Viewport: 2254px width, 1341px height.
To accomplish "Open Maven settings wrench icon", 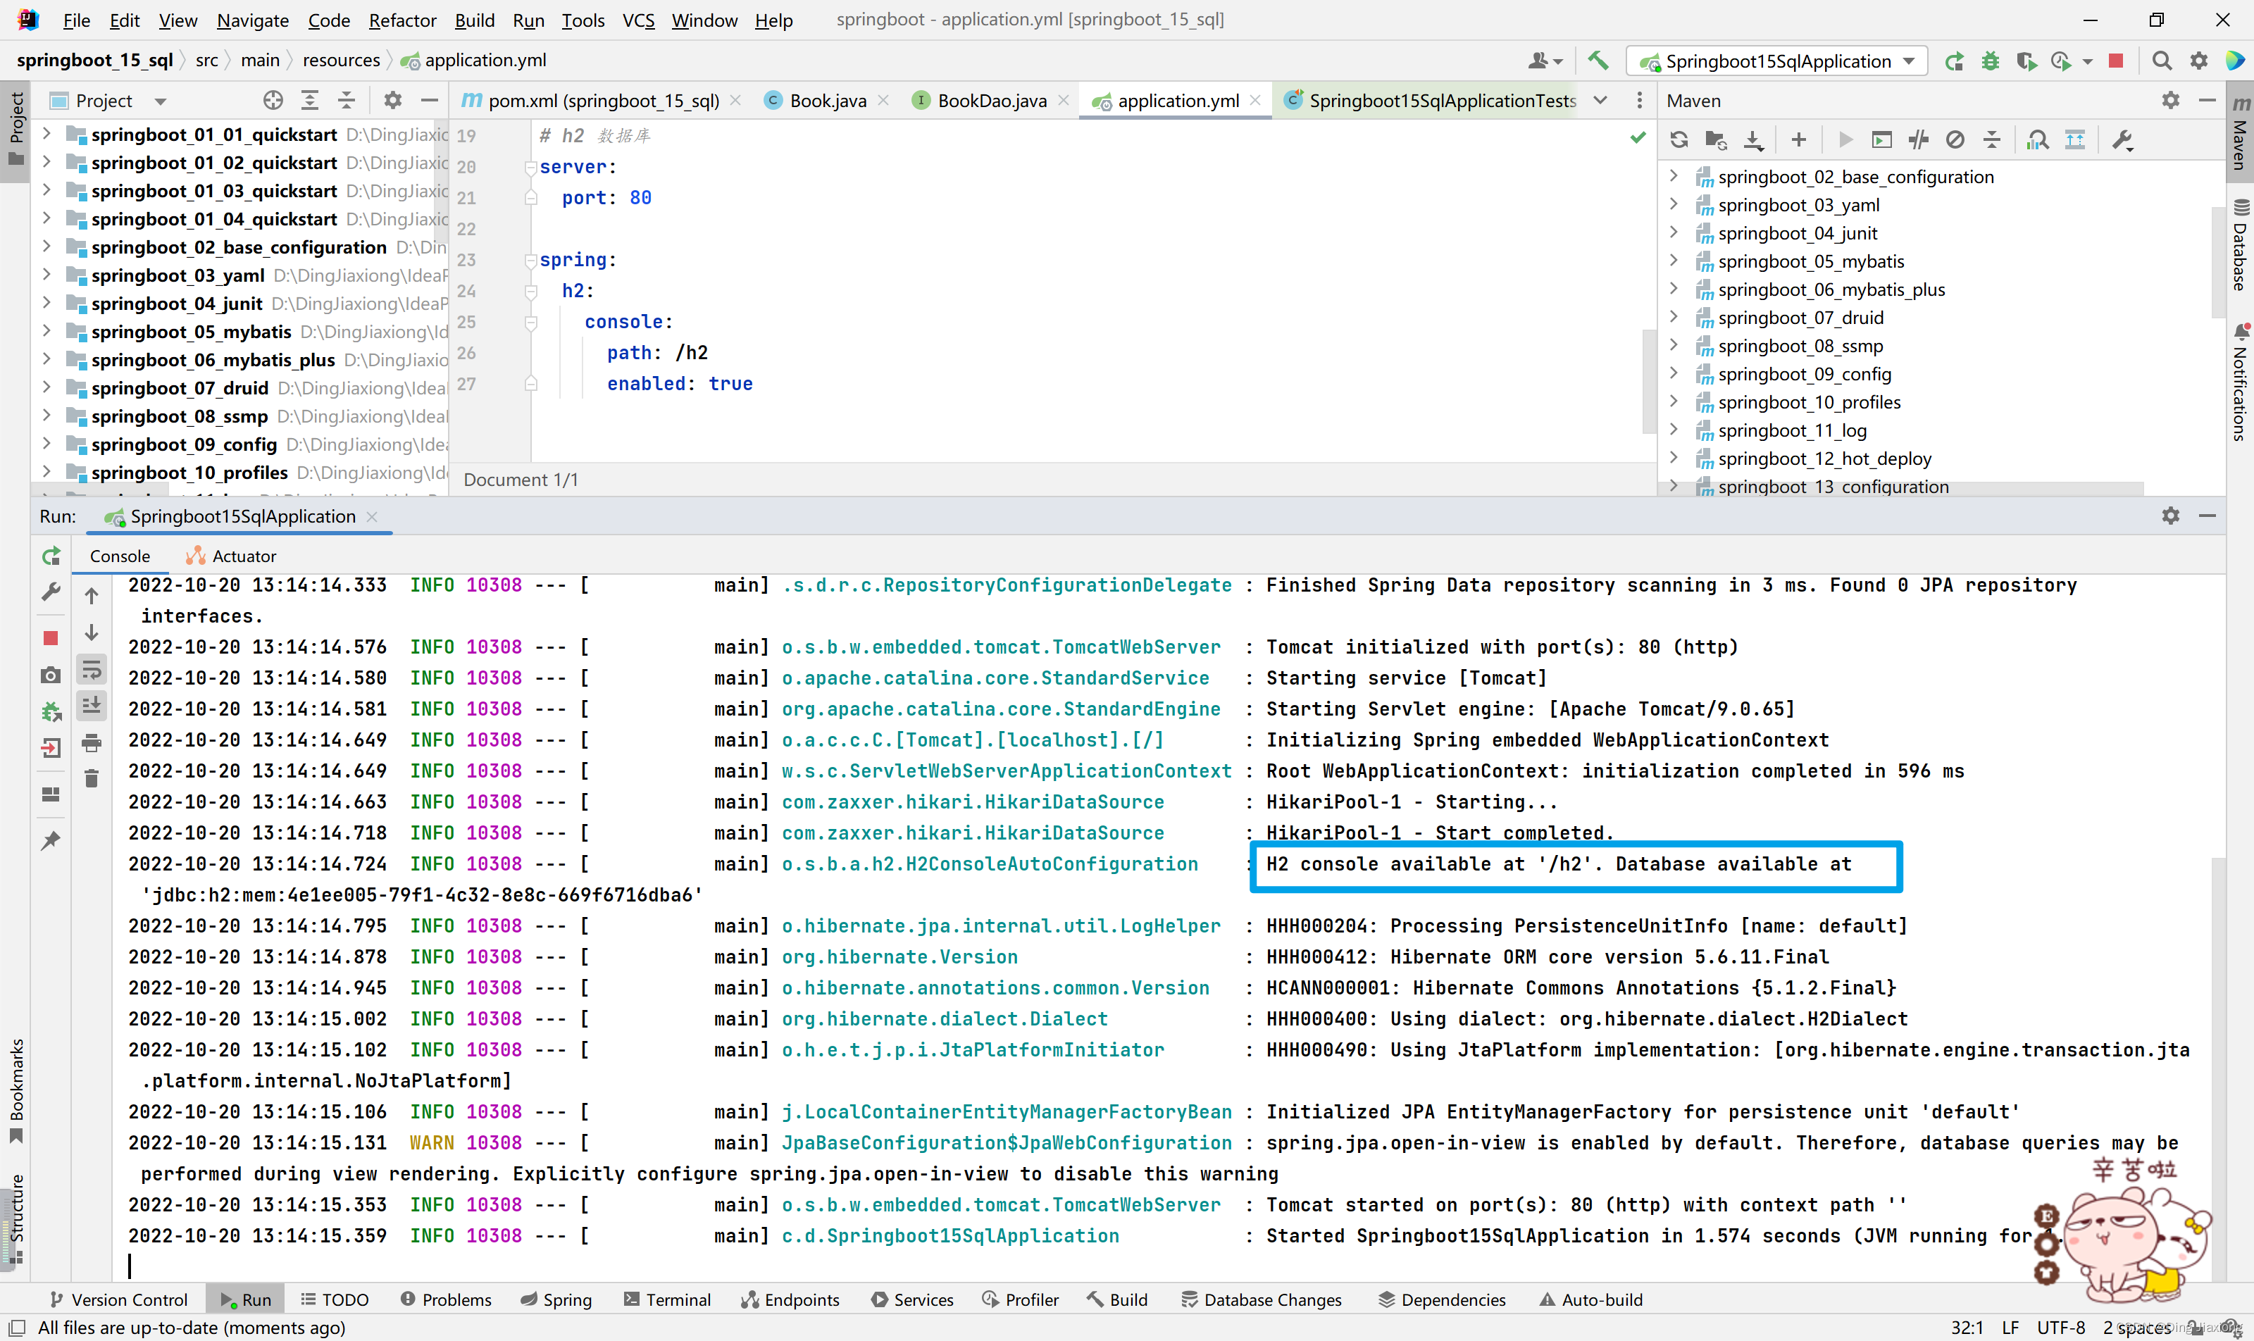I will click(x=2122, y=140).
